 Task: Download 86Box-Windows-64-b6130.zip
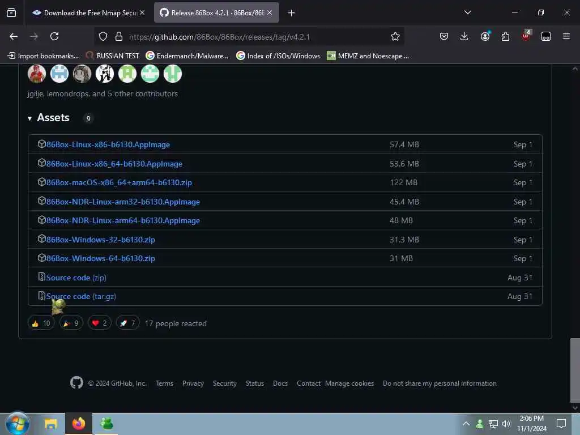point(100,258)
